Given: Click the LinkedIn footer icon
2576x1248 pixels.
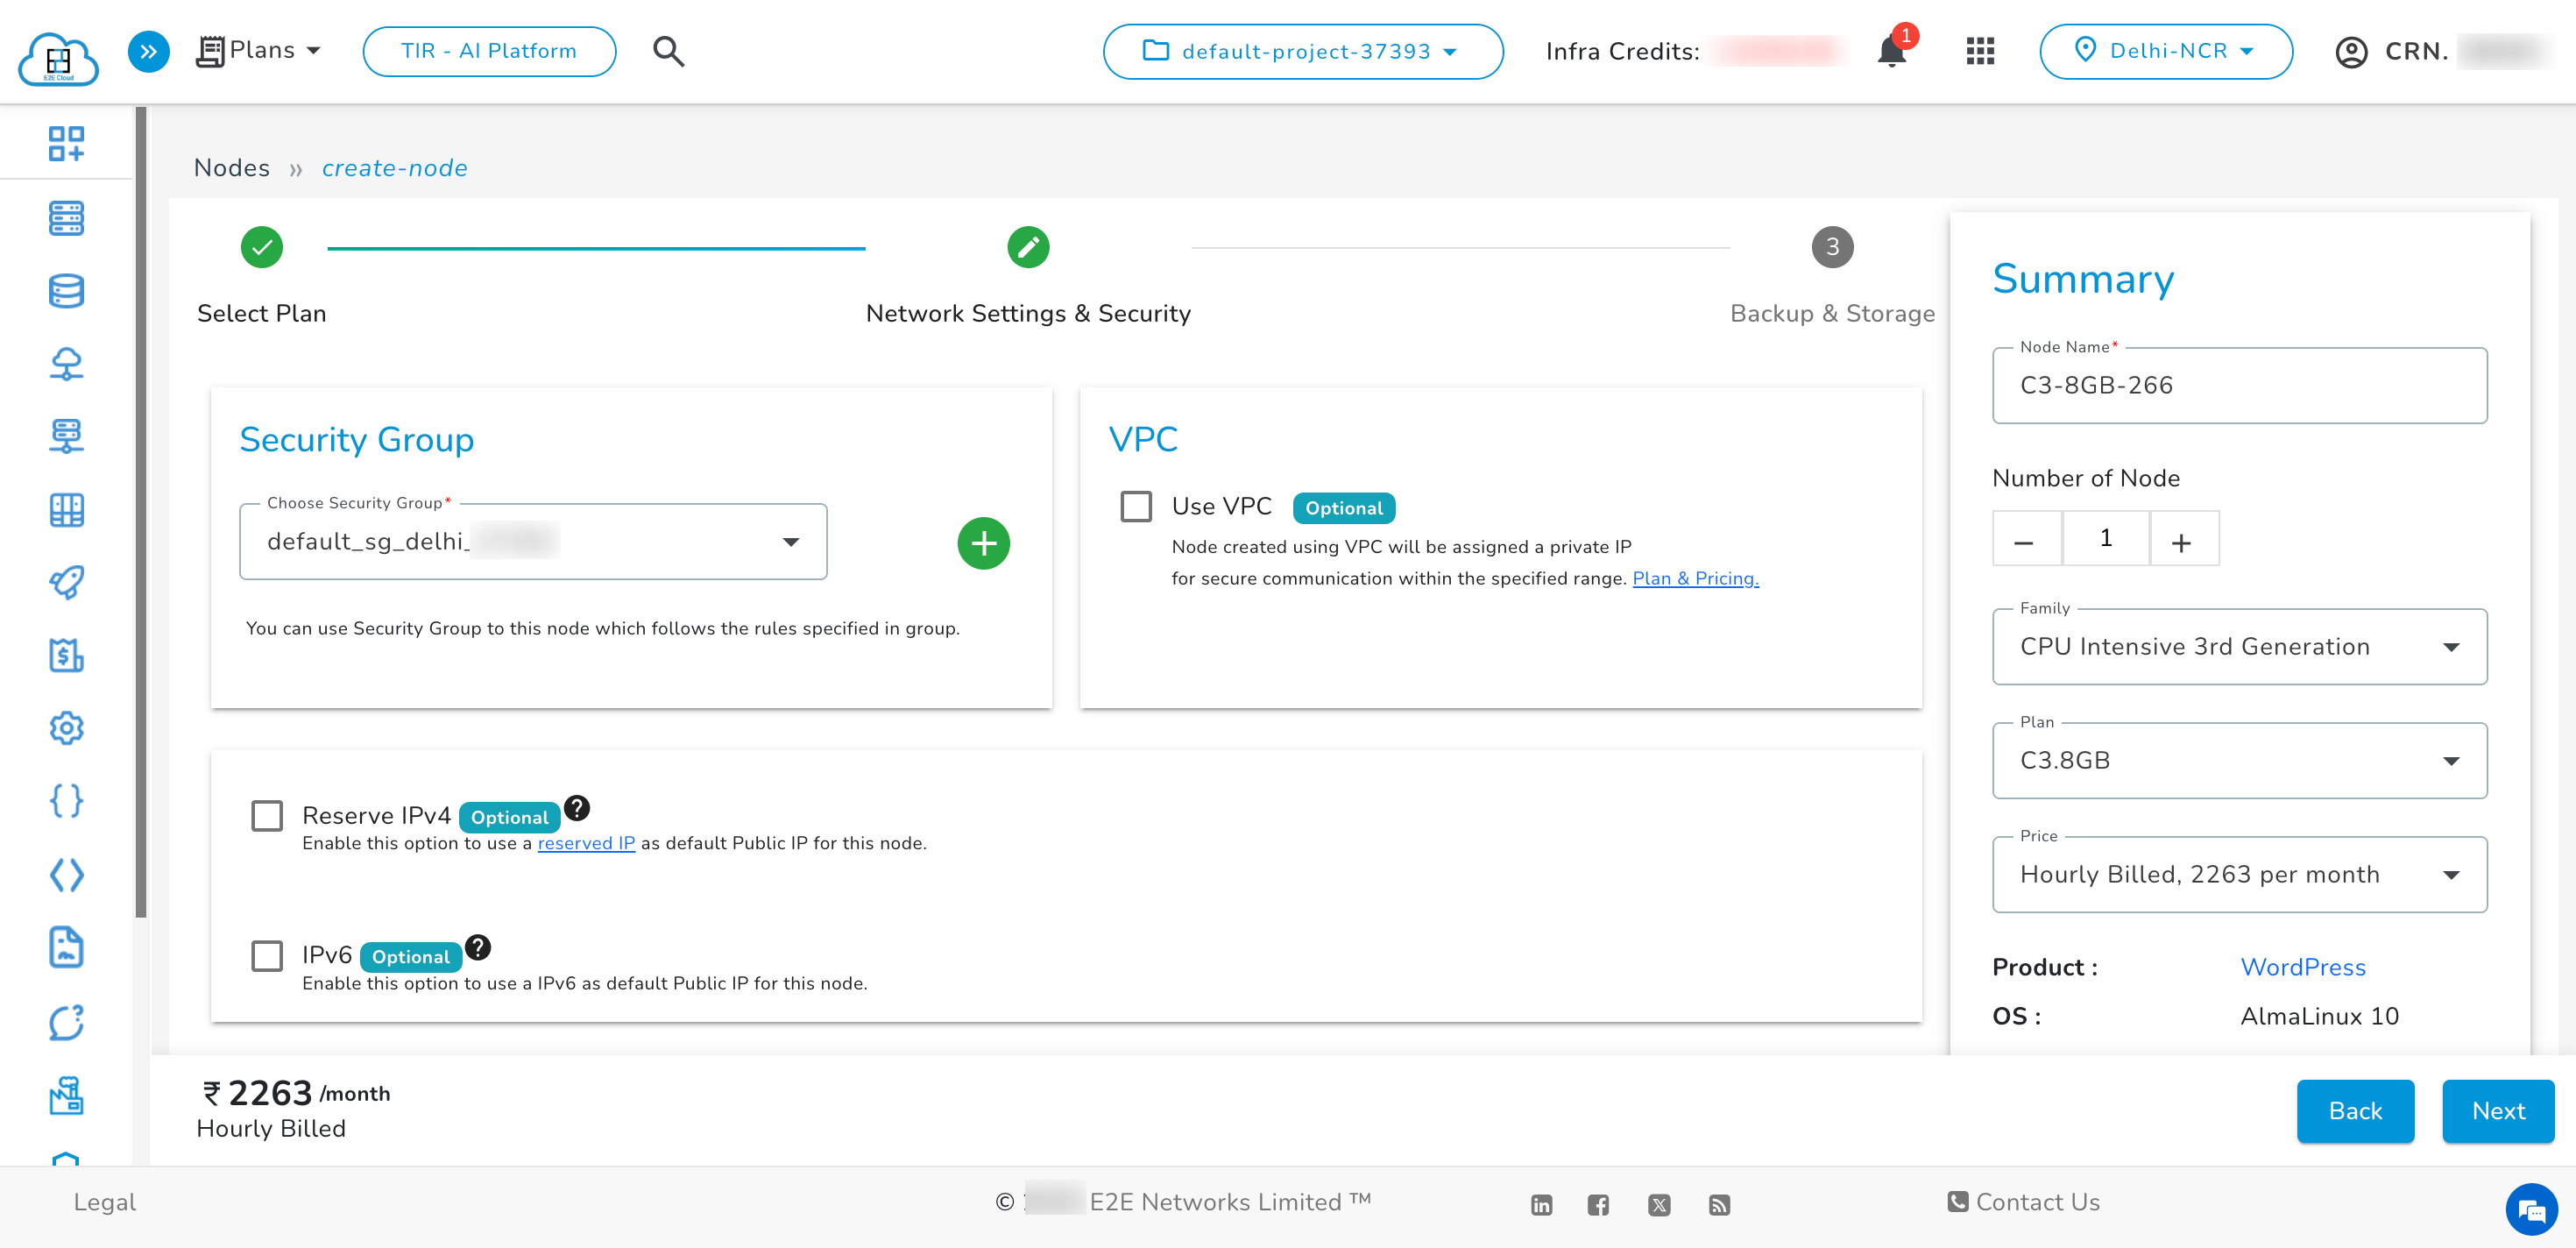Looking at the screenshot, I should click(x=1541, y=1205).
